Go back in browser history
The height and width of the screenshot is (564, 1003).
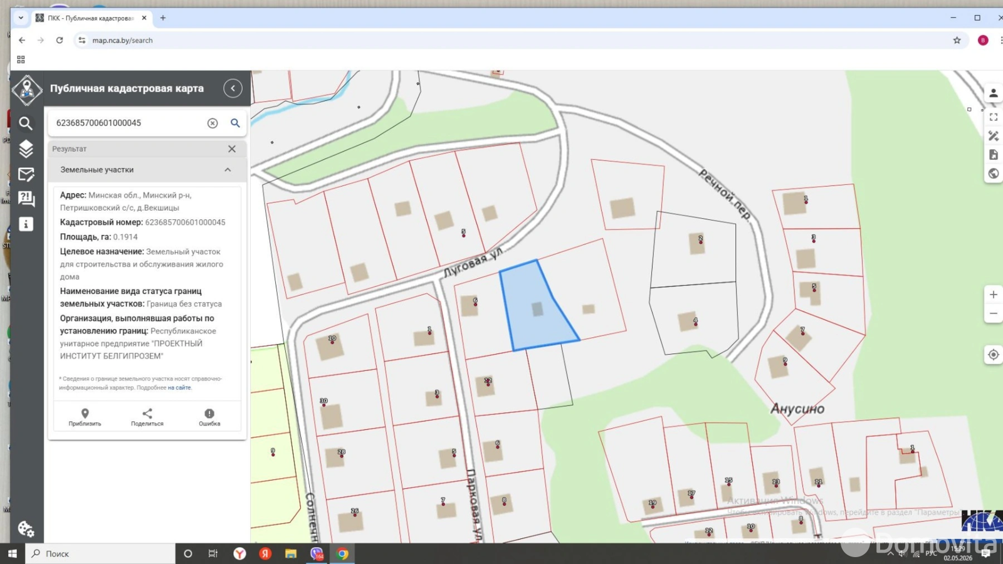tap(22, 40)
